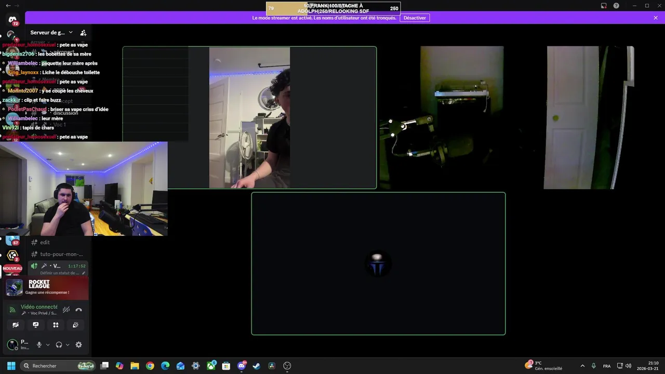Image resolution: width=665 pixels, height=374 pixels.
Task: Focus the white door camera tile
Action: click(589, 118)
